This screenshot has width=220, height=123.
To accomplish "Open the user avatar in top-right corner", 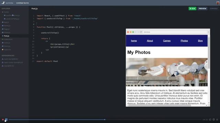I will click(x=218, y=3).
